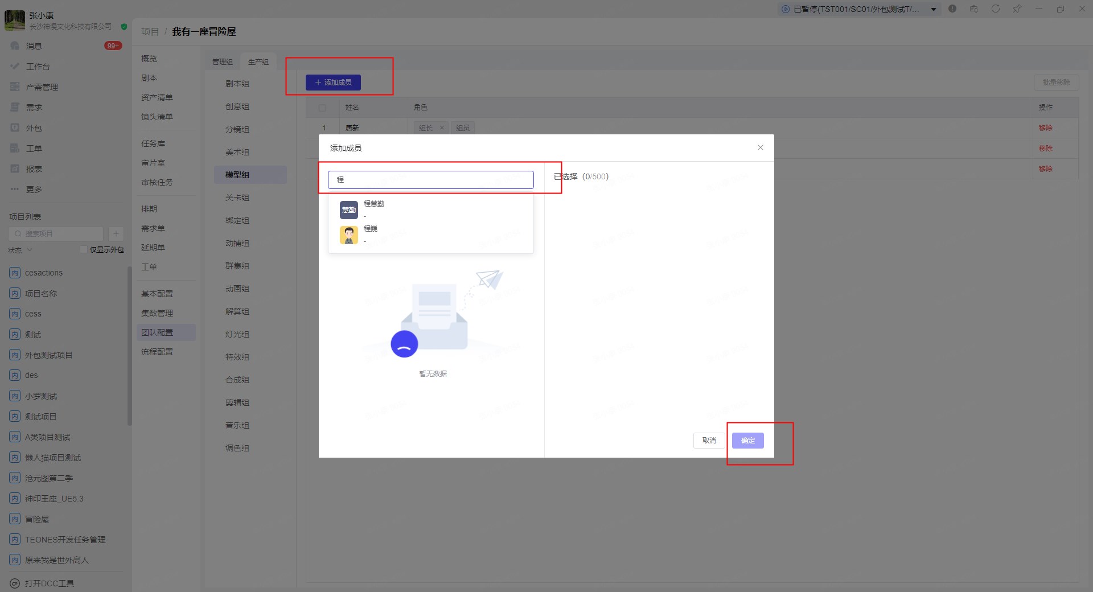Close the 添加成员 dialog with the X icon
The height and width of the screenshot is (592, 1093).
(760, 147)
